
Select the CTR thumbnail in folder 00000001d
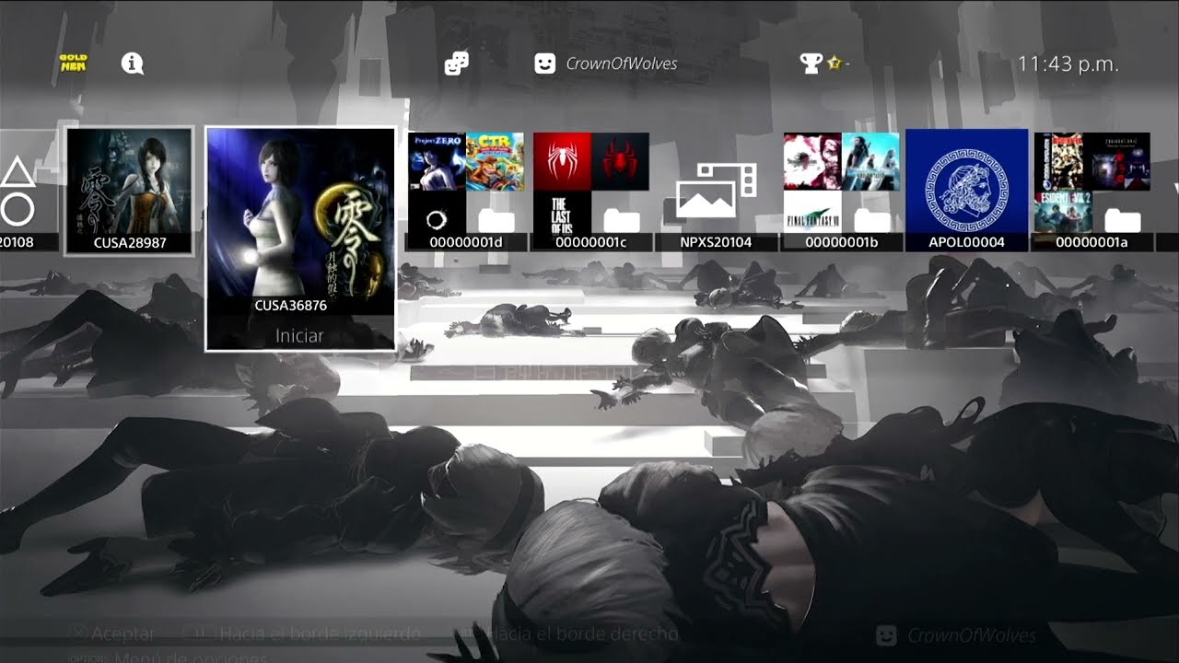point(496,161)
